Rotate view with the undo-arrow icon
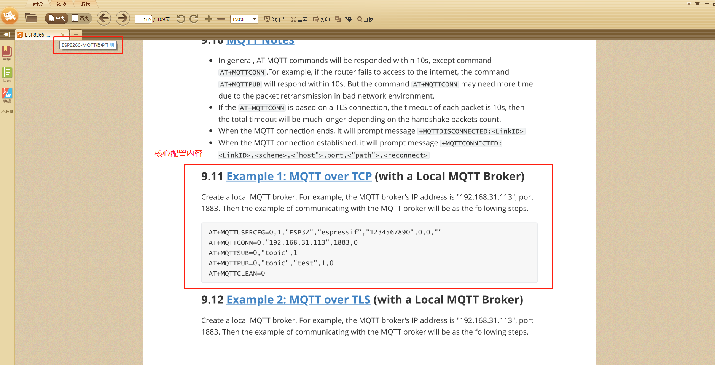 (x=181, y=18)
